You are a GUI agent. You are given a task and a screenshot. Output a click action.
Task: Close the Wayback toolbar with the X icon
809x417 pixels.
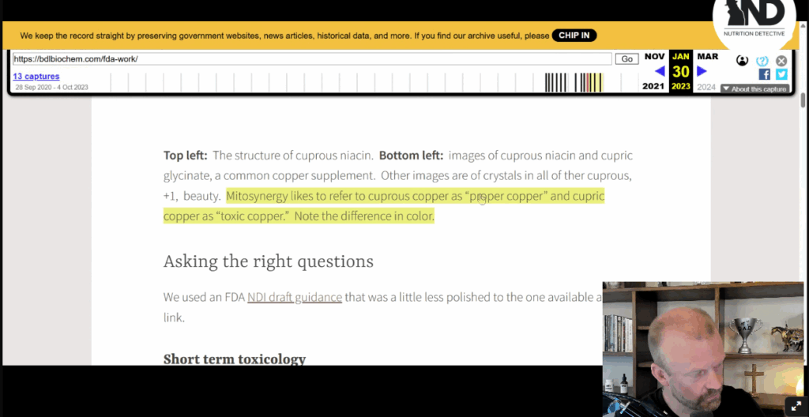[781, 61]
